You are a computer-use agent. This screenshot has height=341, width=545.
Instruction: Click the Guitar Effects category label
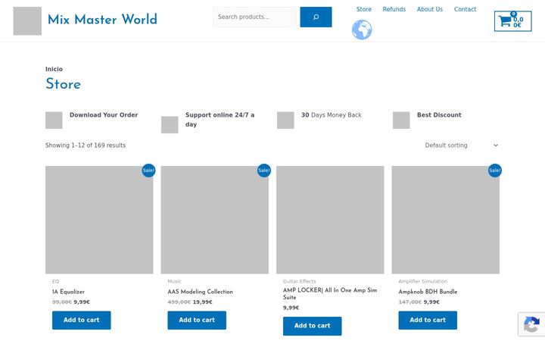(299, 281)
